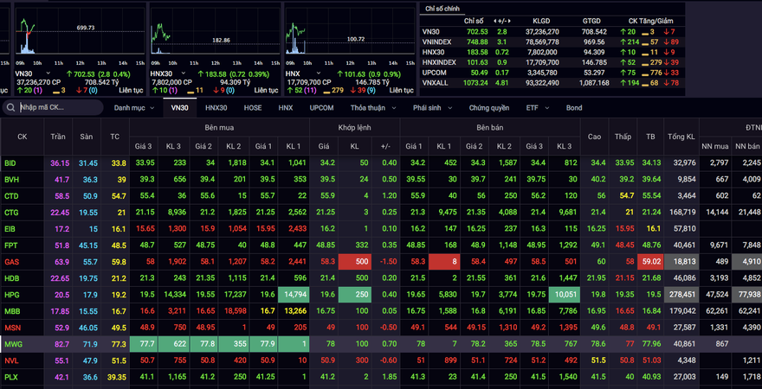This screenshot has height=389, width=762.
Task: Click the MWG stock symbol
Action: click(12, 344)
